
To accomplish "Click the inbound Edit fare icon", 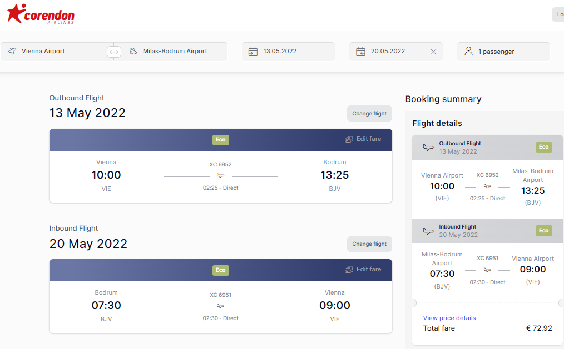I will coord(349,269).
